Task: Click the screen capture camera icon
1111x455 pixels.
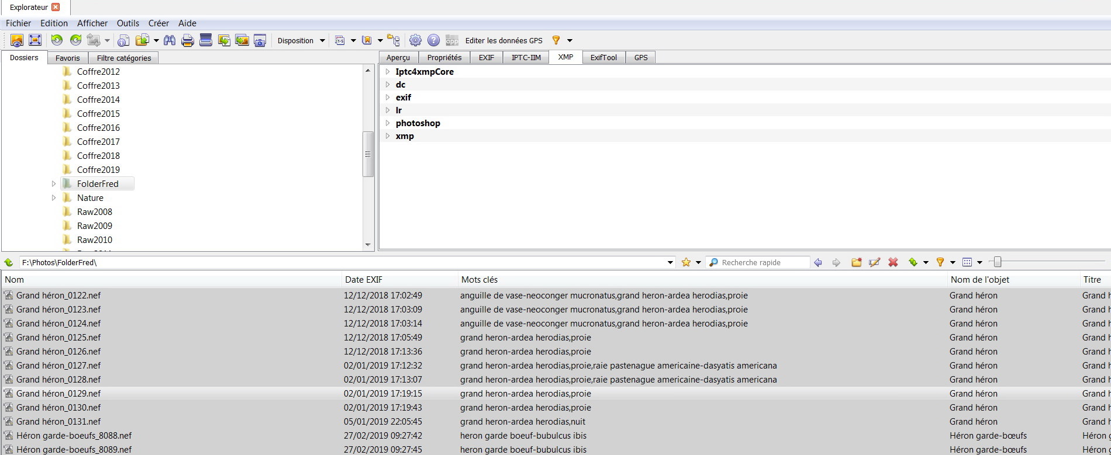Action: [x=260, y=40]
